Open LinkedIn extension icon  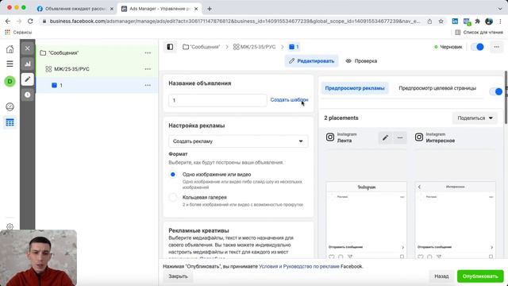(455, 21)
